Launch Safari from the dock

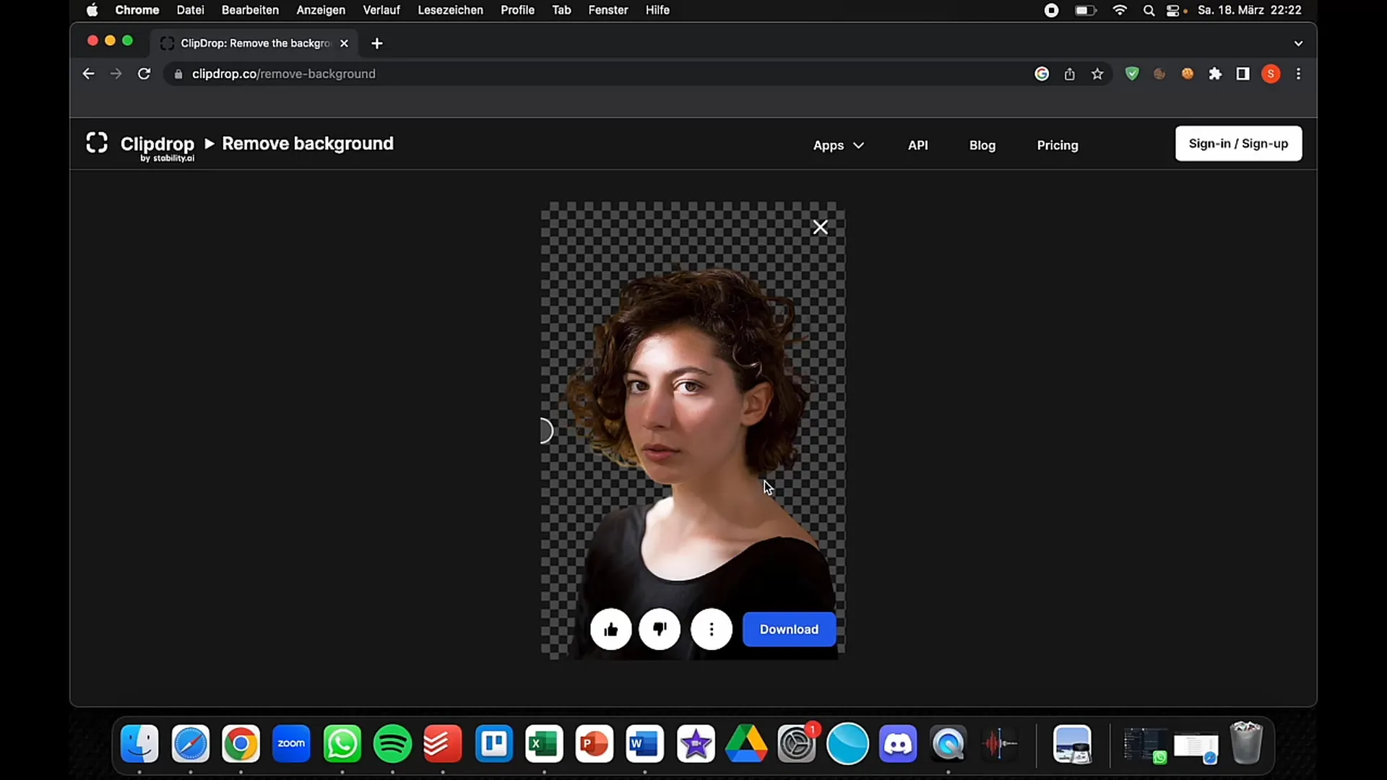coord(190,744)
